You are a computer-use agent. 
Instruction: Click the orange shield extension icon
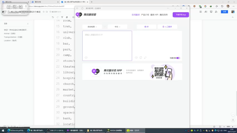click(x=194, y=6)
